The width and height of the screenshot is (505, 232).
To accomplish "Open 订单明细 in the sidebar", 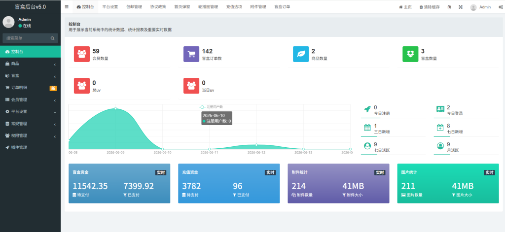I will pyautogui.click(x=30, y=88).
